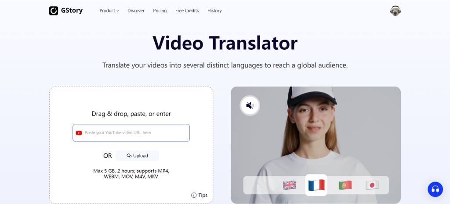Select the French flag language
Viewport: 450px width, 204px height.
click(316, 185)
